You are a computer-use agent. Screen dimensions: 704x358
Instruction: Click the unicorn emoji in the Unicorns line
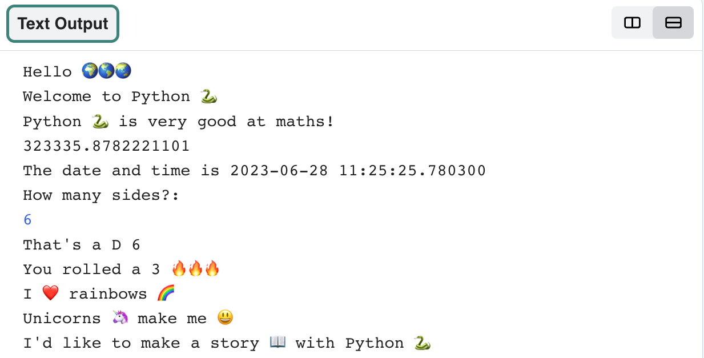coord(119,317)
